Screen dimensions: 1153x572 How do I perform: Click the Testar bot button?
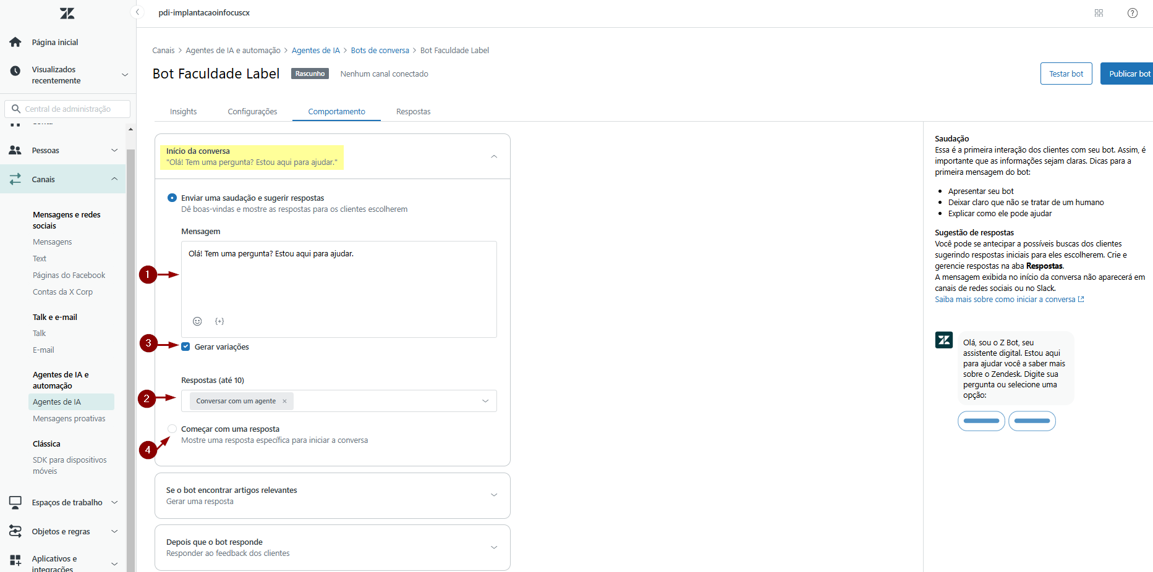click(1066, 74)
